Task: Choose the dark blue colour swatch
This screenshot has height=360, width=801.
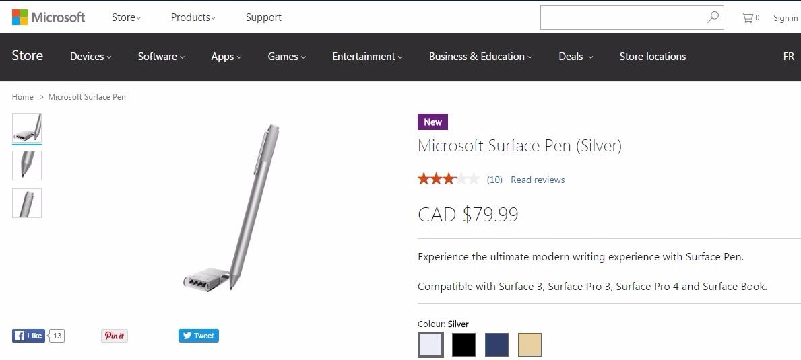Action: pyautogui.click(x=496, y=345)
